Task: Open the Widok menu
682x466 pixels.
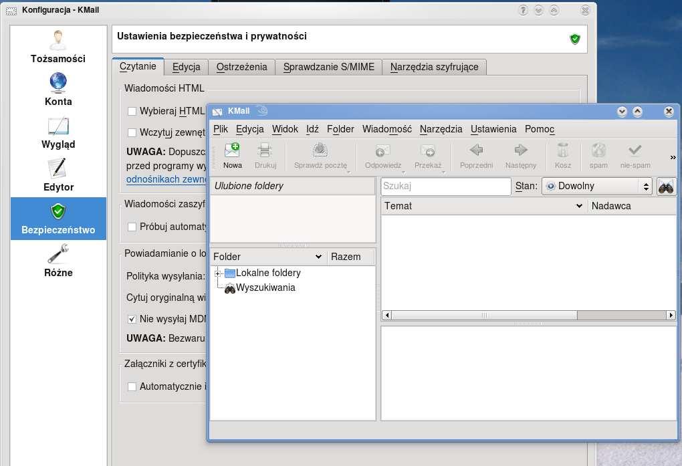Action: [x=285, y=129]
